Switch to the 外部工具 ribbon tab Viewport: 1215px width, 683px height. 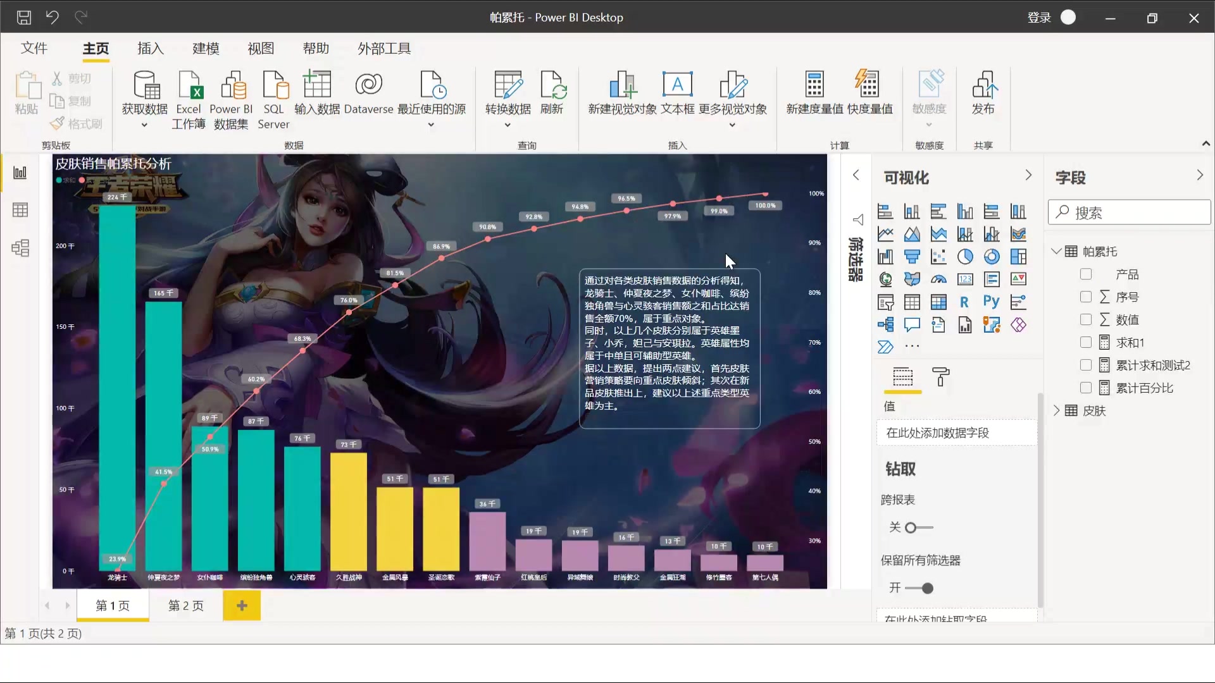(384, 48)
